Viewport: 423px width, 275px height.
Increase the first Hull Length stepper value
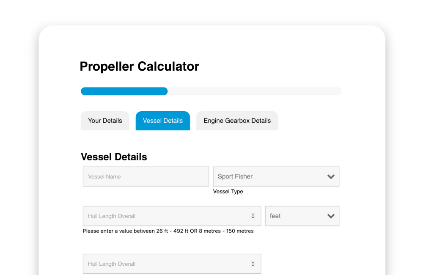(253, 214)
